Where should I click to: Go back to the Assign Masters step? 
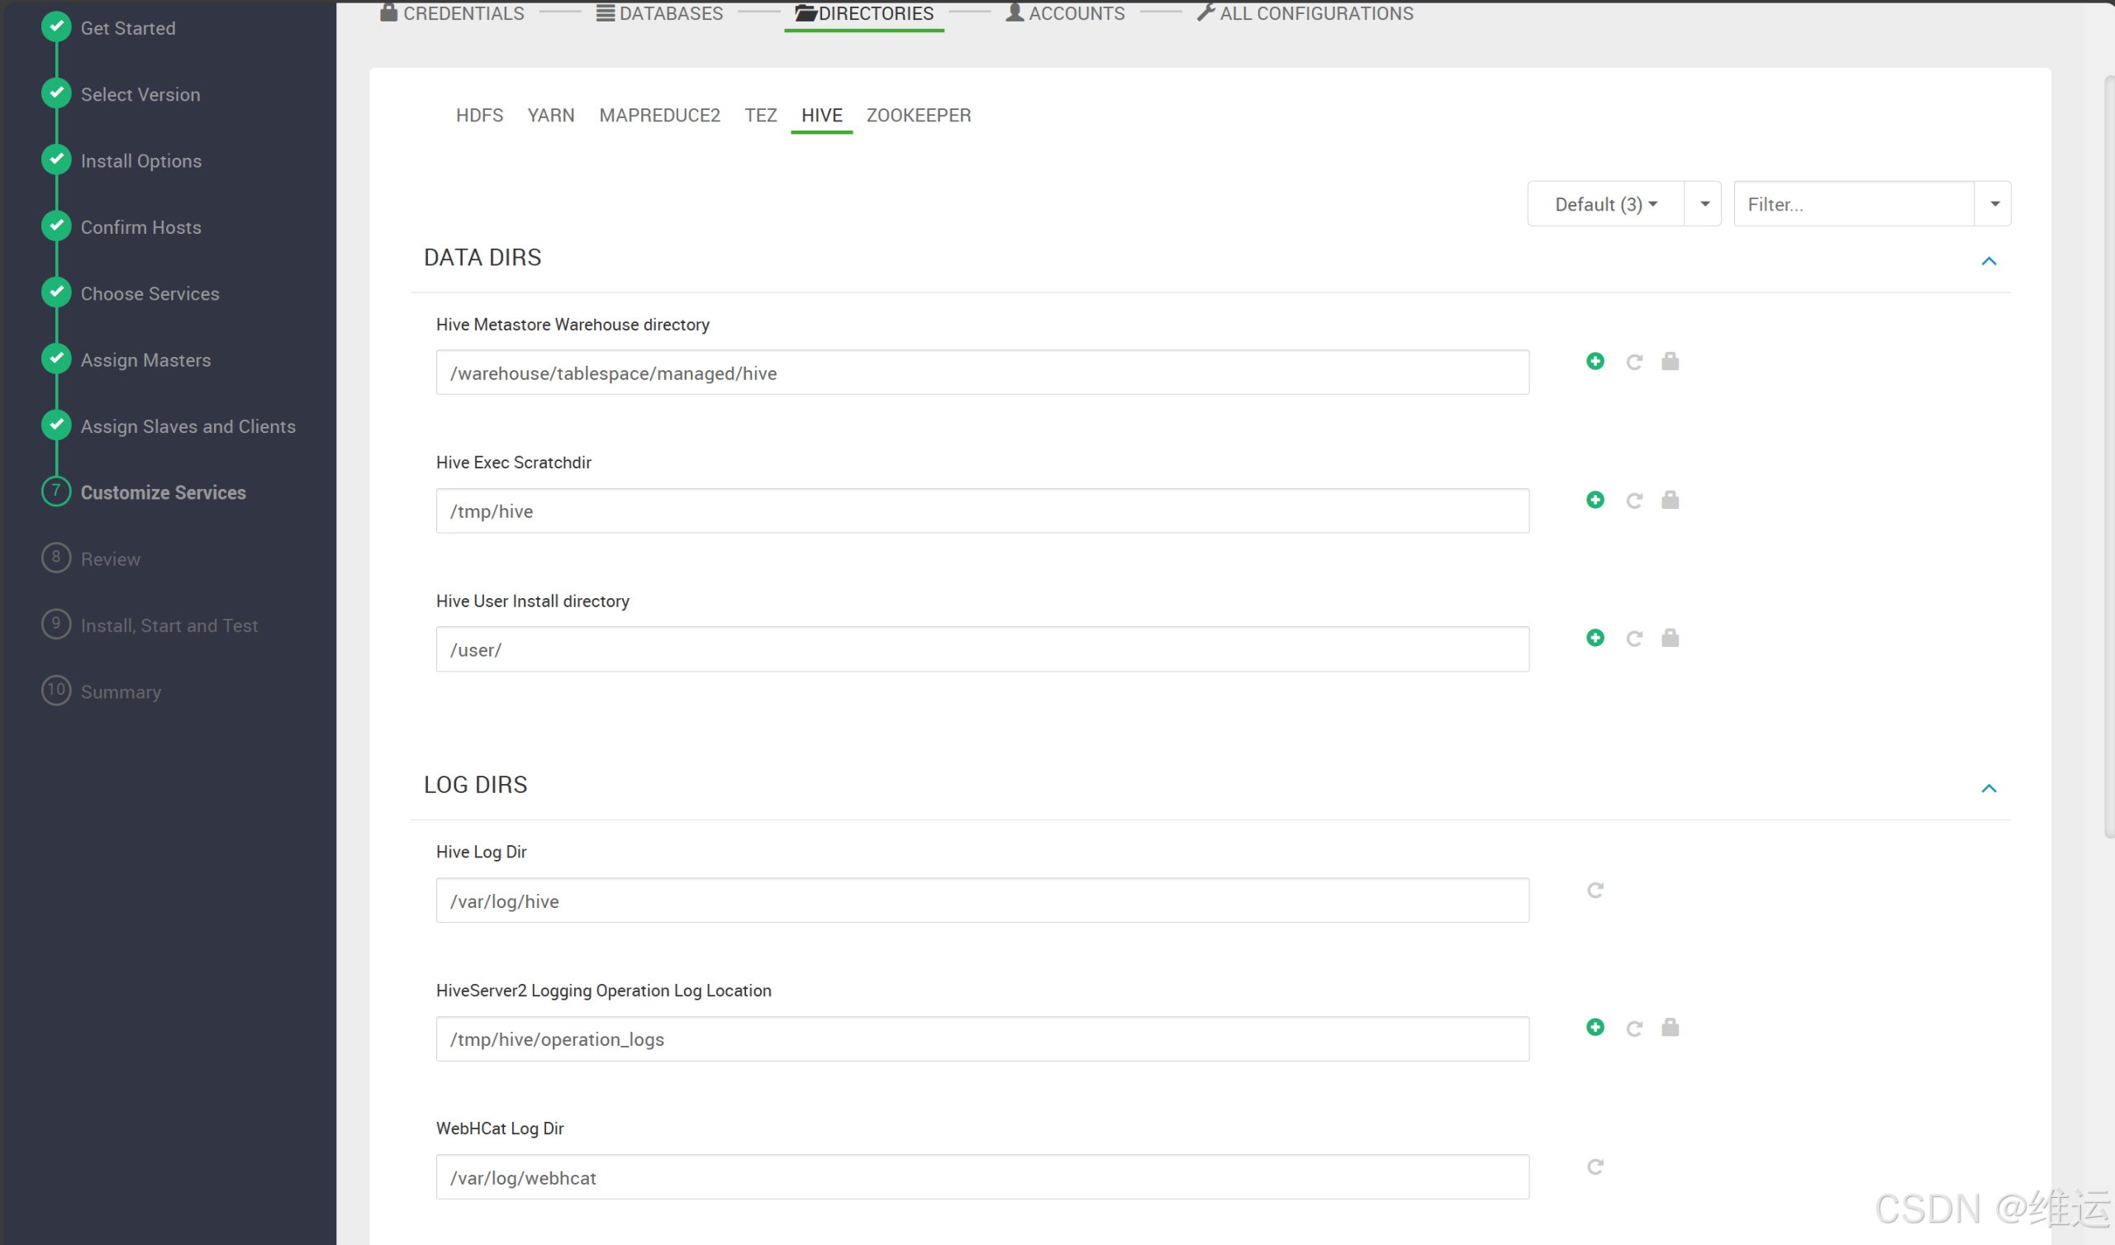point(145,359)
